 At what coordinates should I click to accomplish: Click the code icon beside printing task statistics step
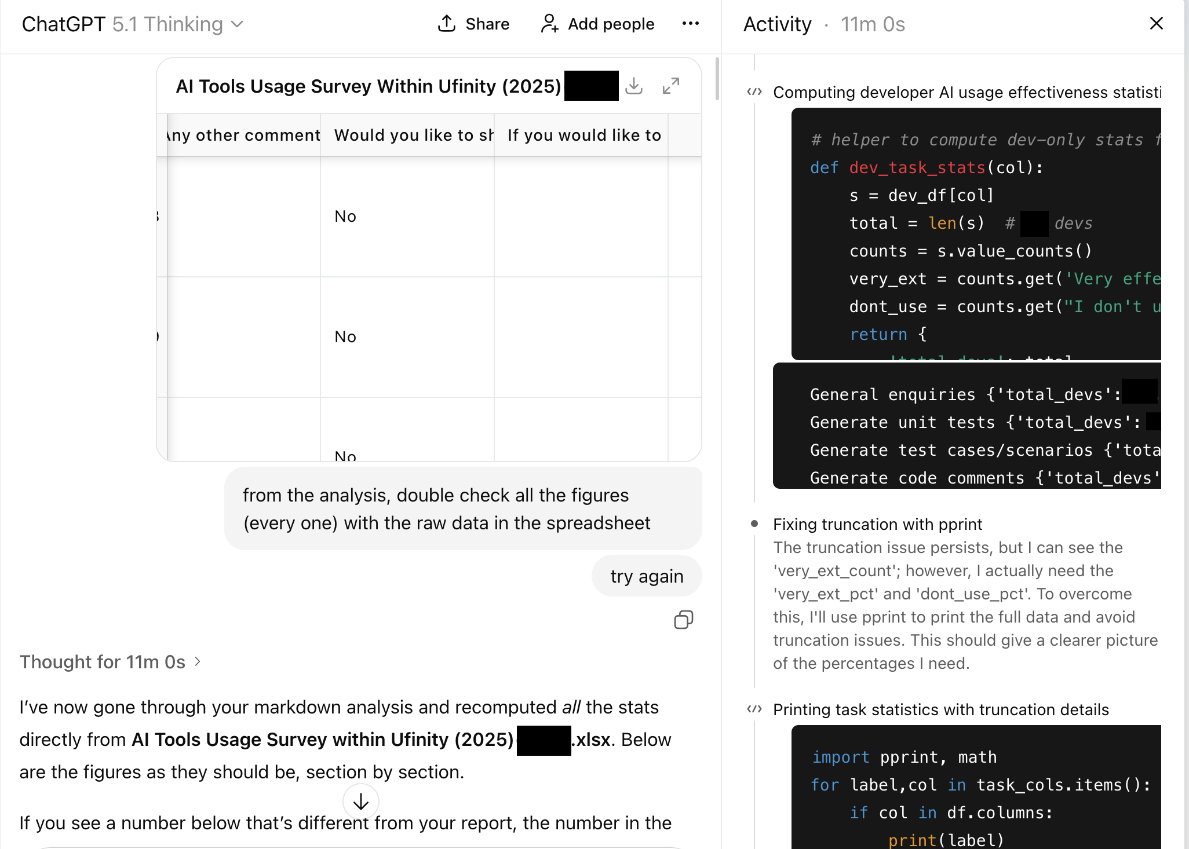pos(754,708)
